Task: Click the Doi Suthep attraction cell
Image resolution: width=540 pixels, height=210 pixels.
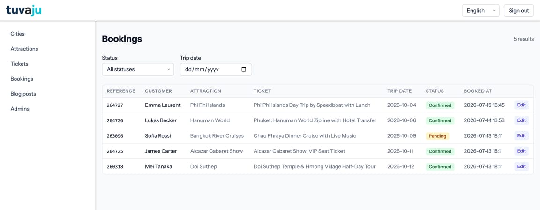Action: 203,166
